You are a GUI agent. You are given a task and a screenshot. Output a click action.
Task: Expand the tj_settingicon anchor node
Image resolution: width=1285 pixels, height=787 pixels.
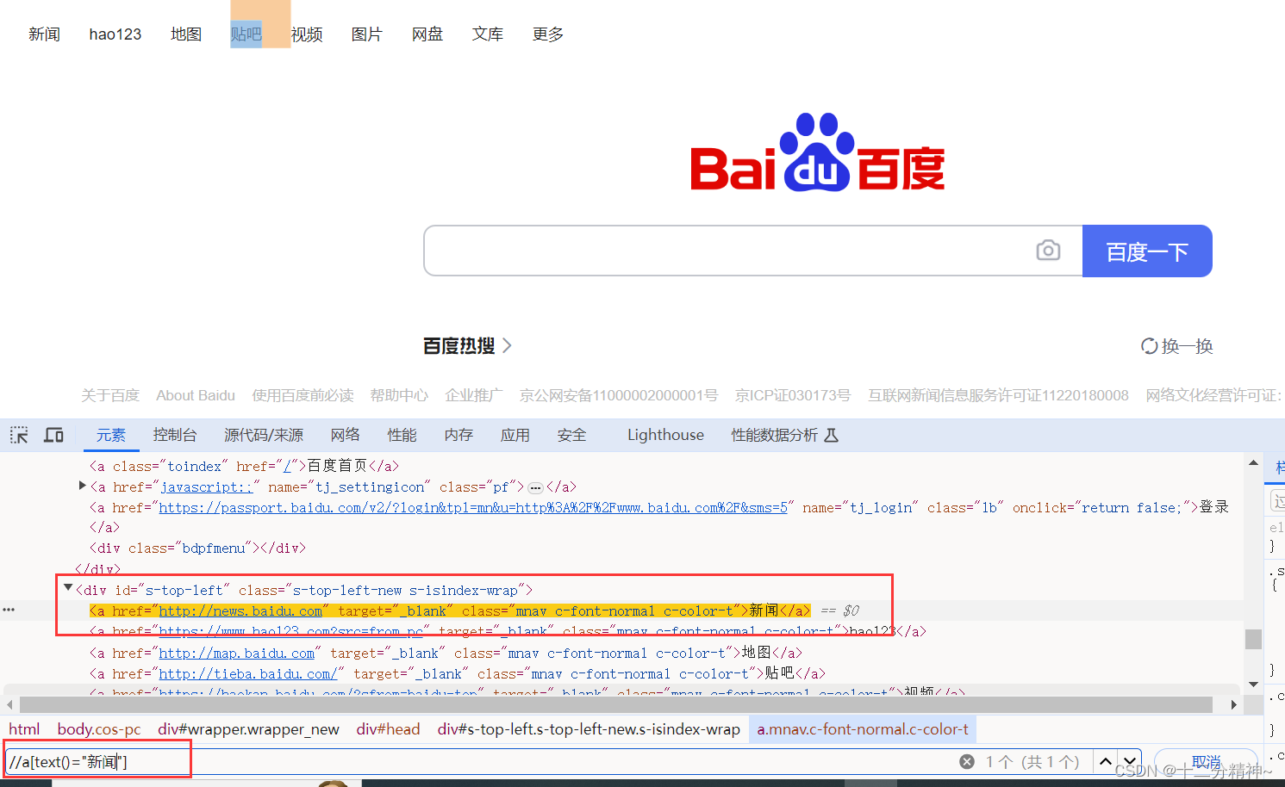point(83,486)
